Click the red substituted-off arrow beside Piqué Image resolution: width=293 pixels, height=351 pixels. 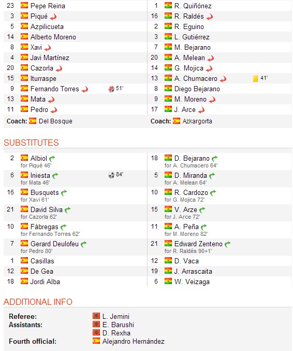(x=53, y=17)
